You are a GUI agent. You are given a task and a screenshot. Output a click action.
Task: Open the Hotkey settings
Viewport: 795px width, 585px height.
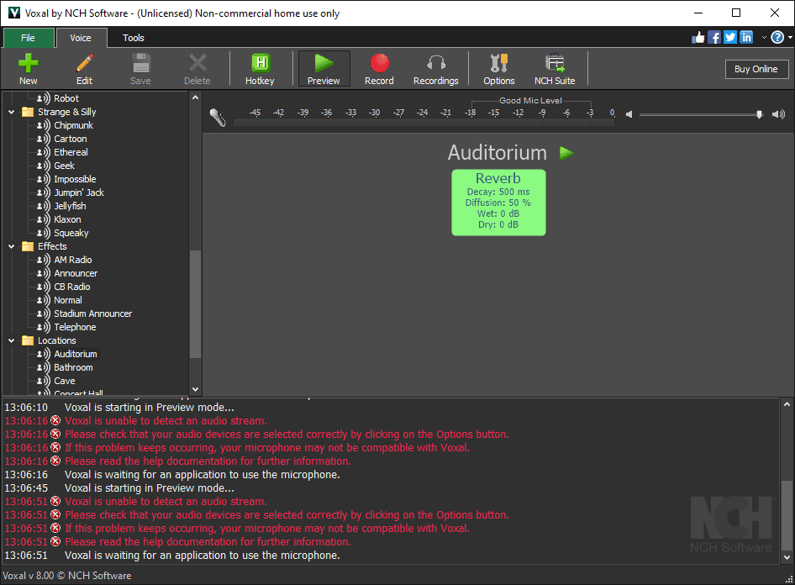coord(261,69)
